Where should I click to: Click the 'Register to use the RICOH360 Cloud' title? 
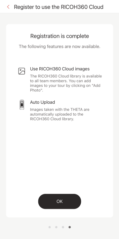tap(59, 7)
